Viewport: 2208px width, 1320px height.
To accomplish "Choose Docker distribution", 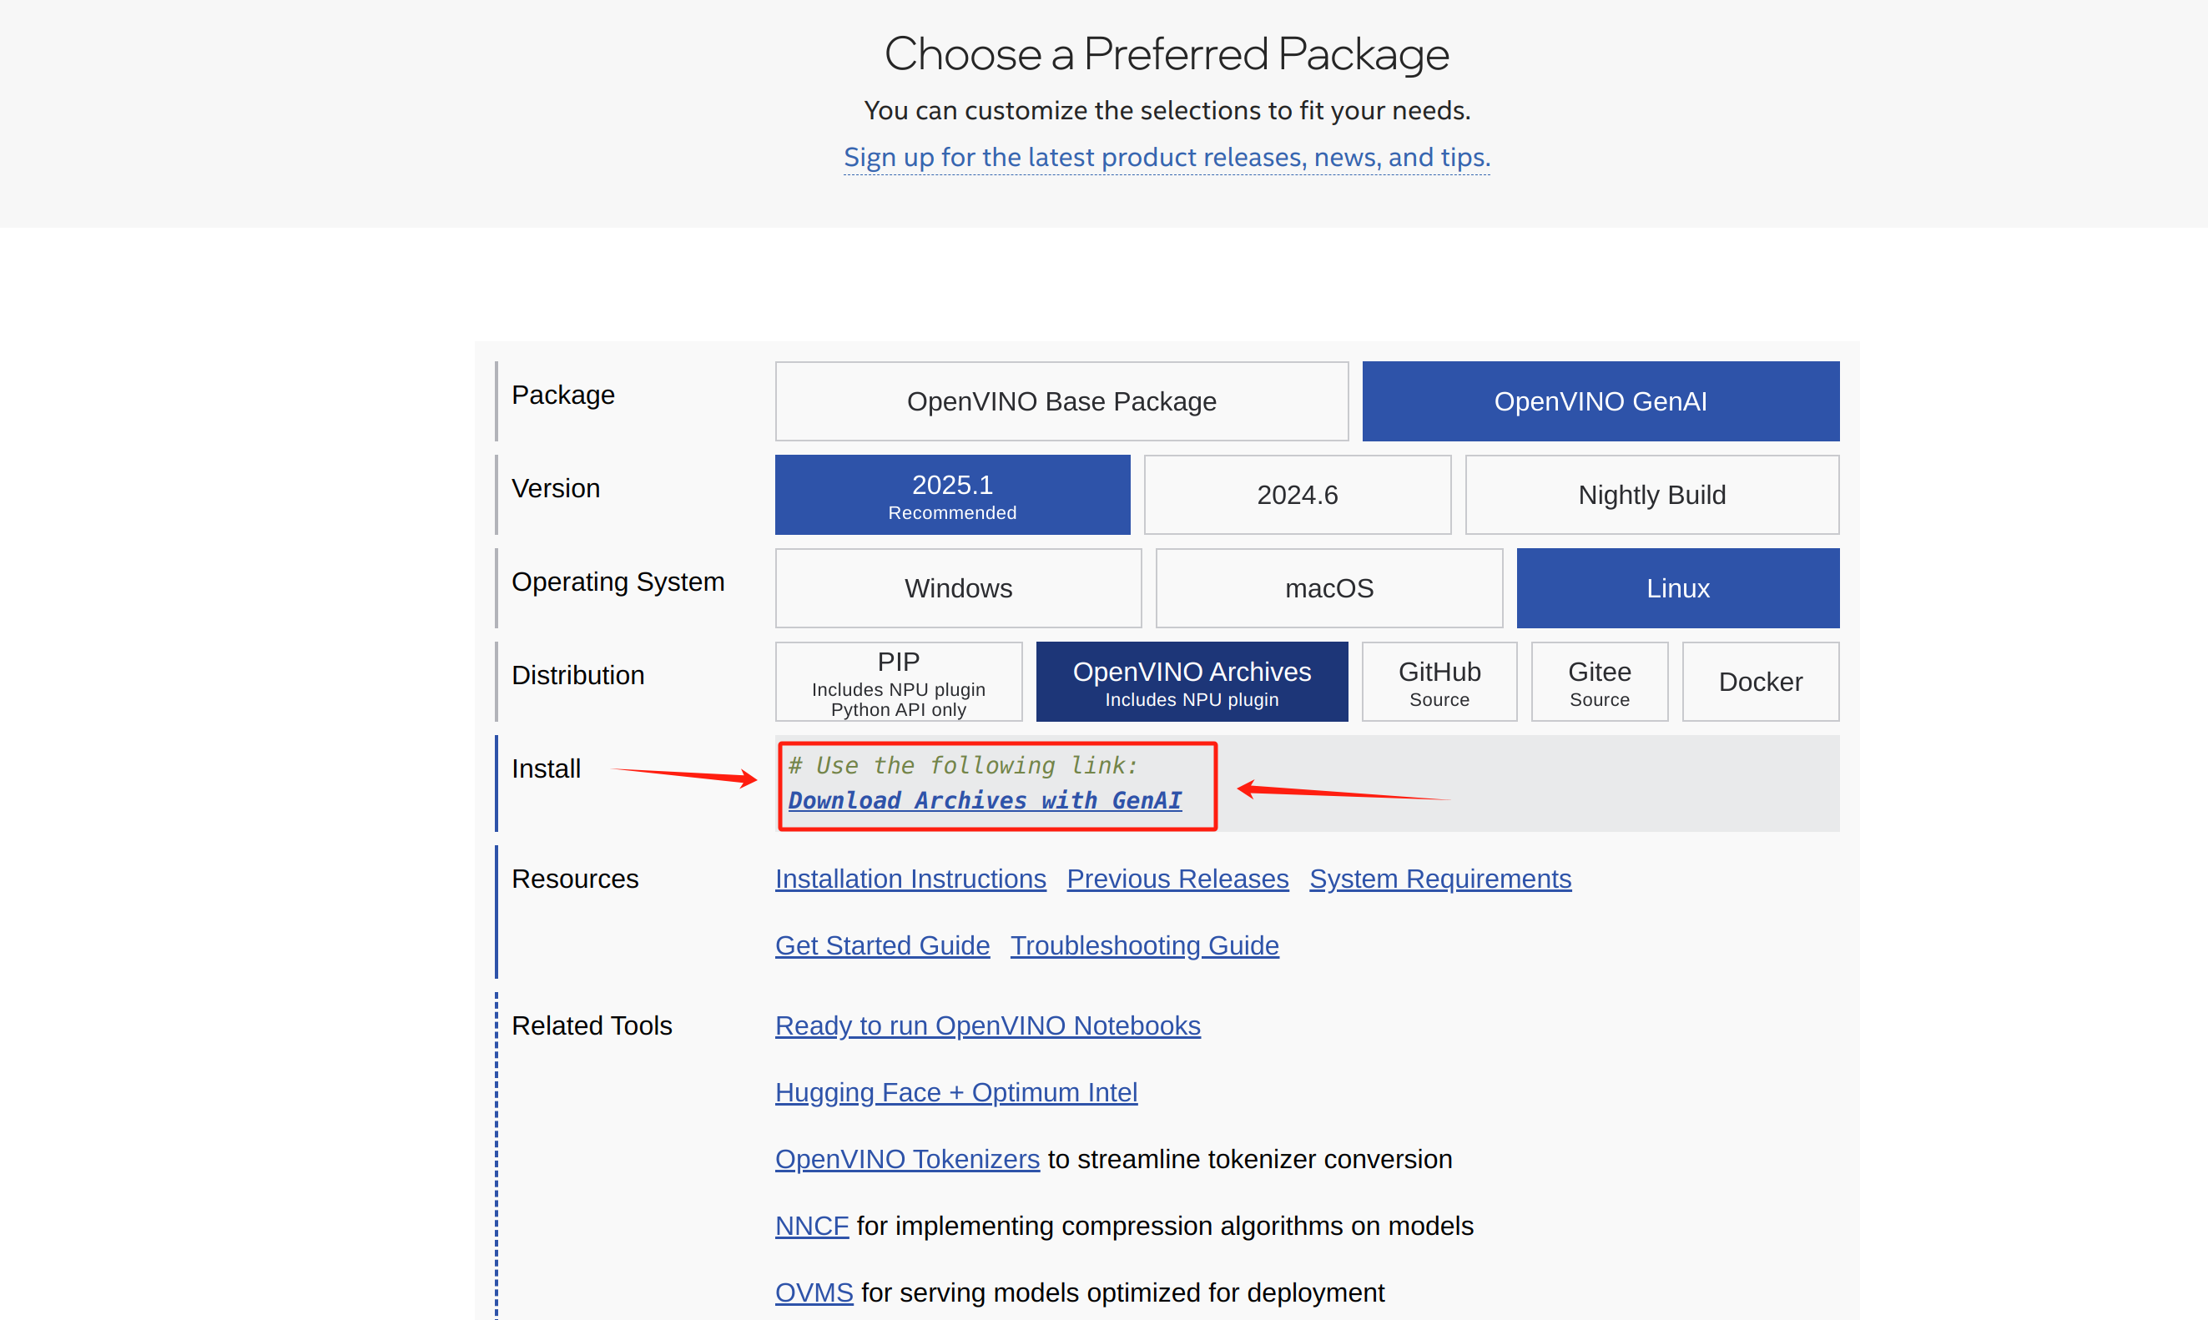I will (x=1760, y=682).
